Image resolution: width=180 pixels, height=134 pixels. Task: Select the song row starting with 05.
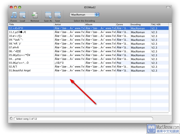point(88,55)
